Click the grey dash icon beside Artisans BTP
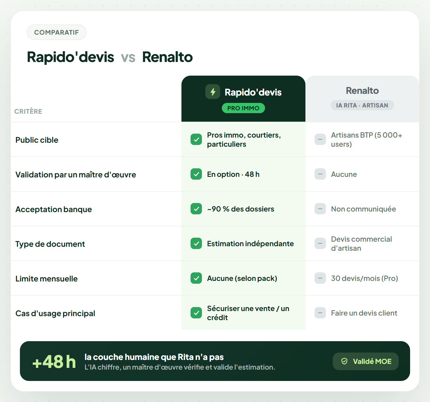The width and height of the screenshot is (430, 402). [320, 139]
